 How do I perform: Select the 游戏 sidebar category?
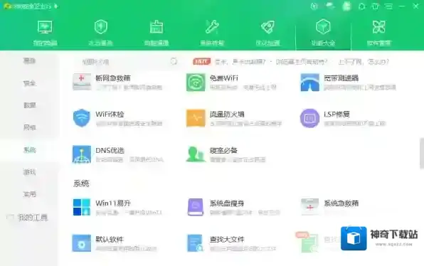coord(29,172)
